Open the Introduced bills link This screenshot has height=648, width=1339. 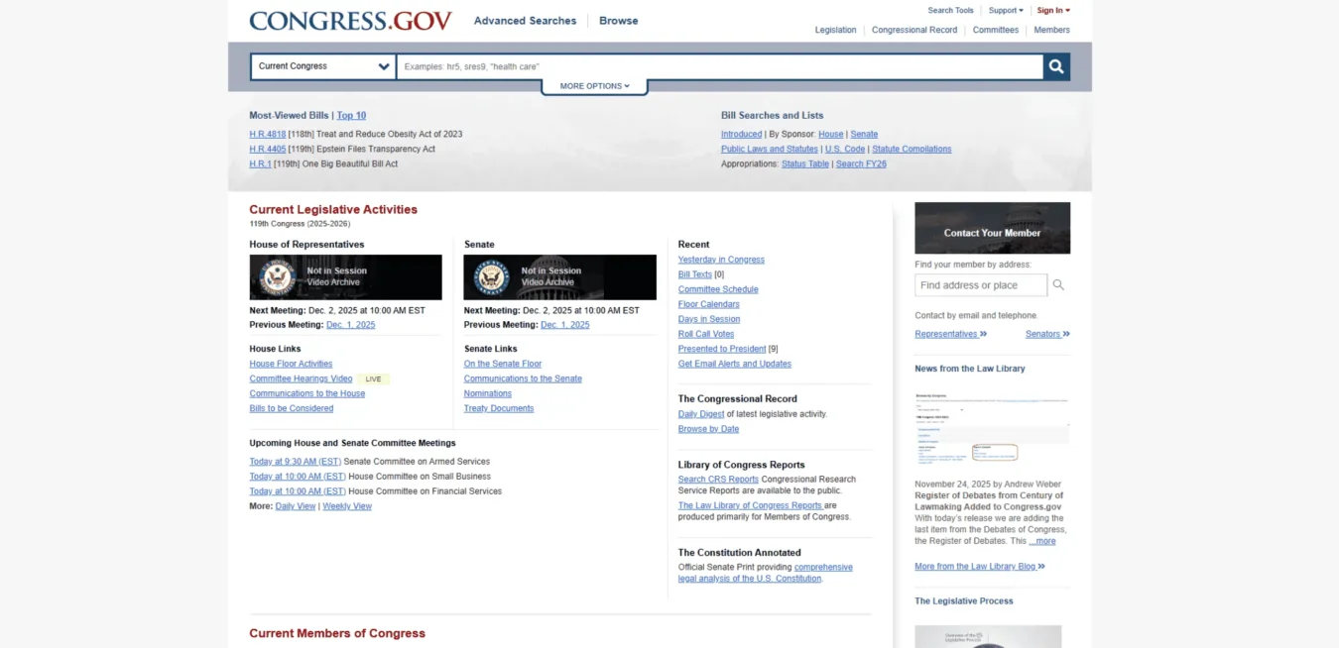tap(741, 134)
